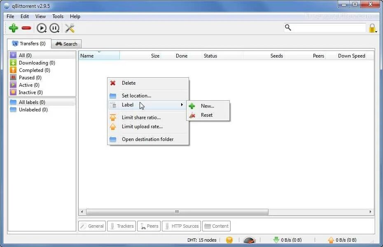The width and height of the screenshot is (383, 247).
Task: Open the Trackers properties button
Action: pyautogui.click(x=121, y=226)
